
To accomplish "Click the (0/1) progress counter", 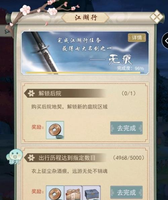I will tap(128, 93).
